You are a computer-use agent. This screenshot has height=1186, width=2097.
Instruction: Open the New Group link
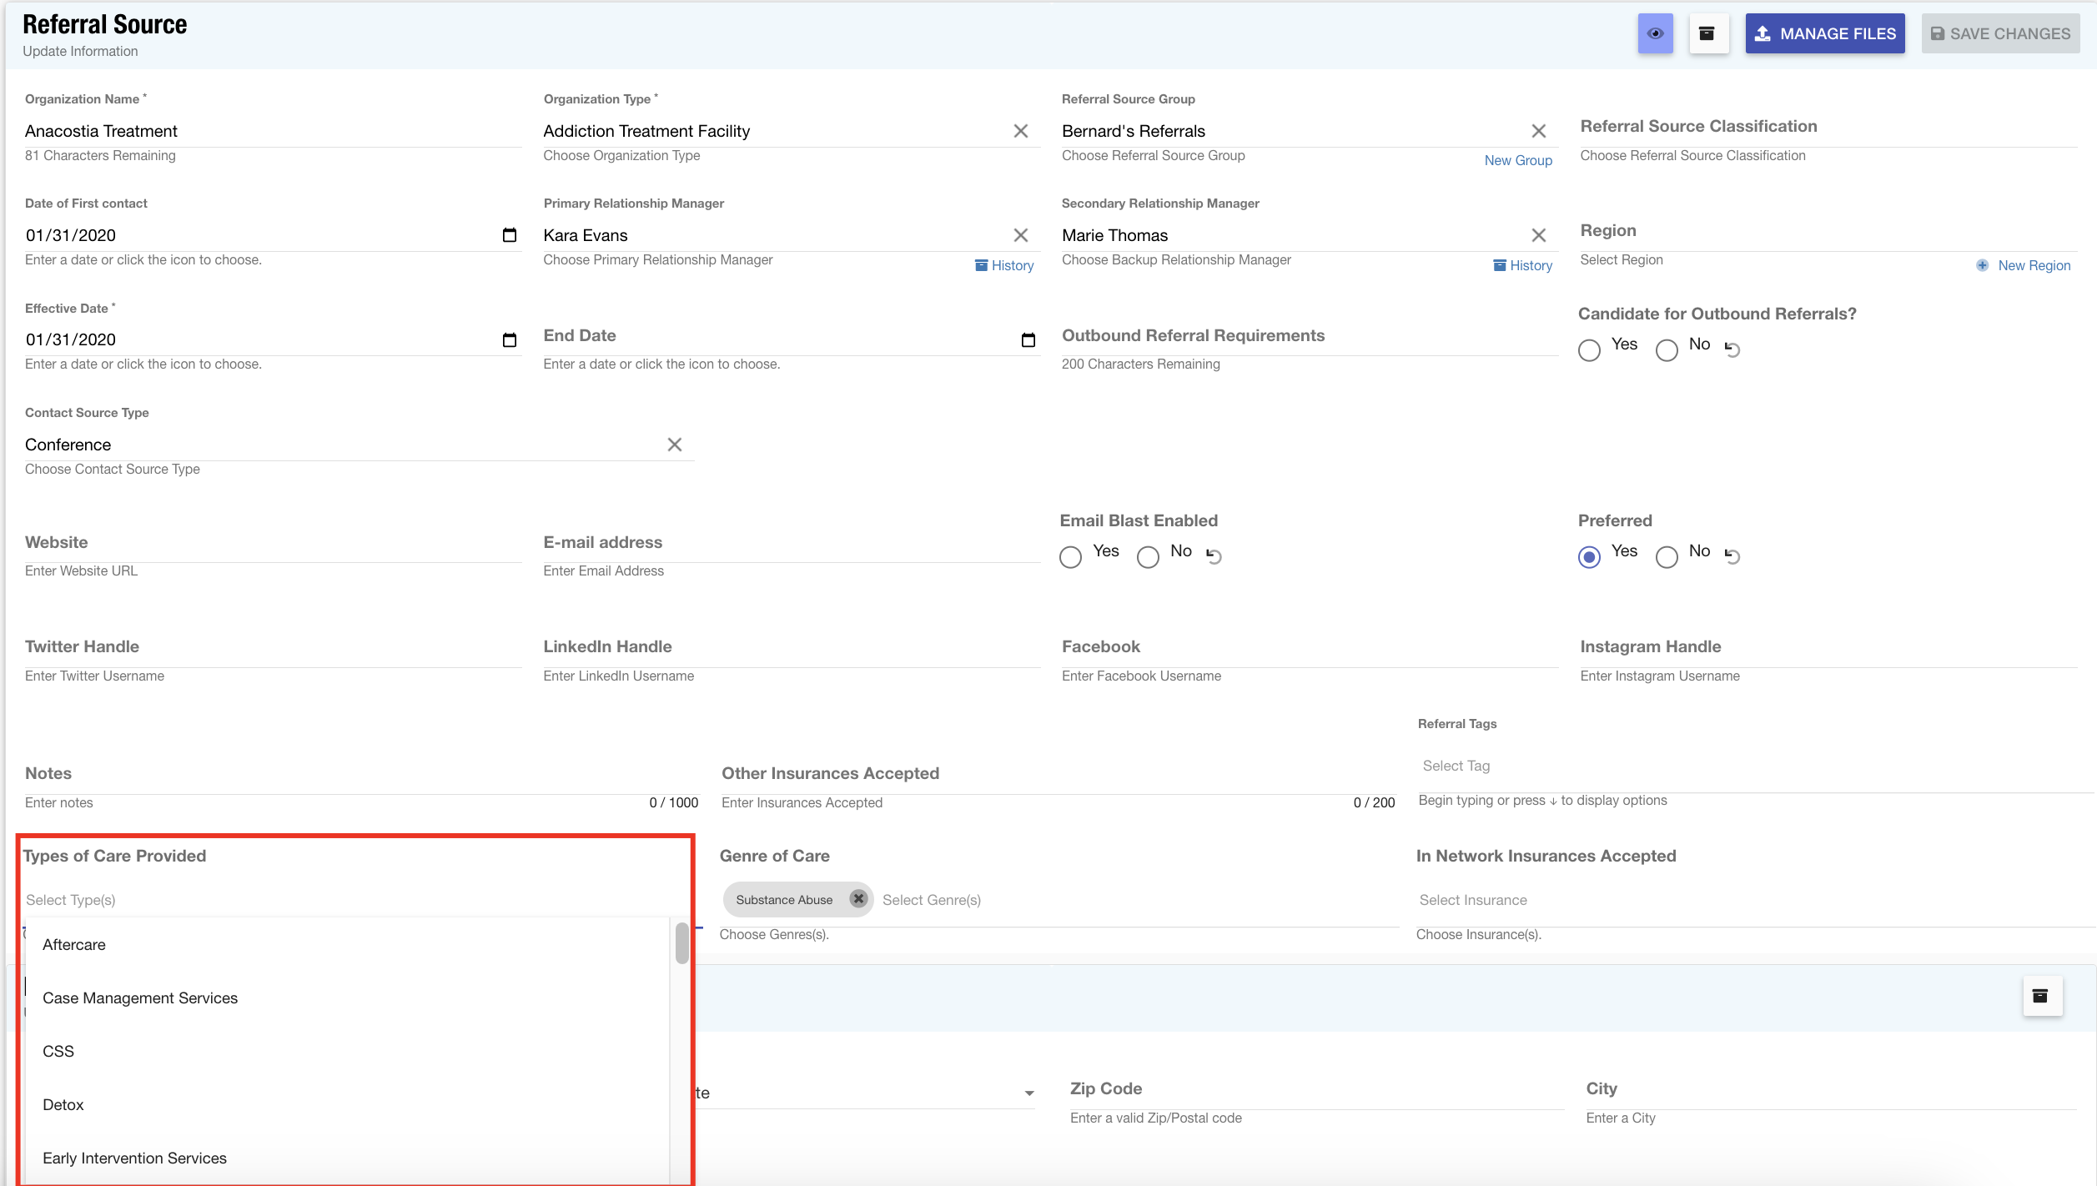(x=1517, y=160)
